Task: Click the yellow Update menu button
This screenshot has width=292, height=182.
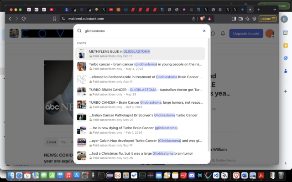Action: [x=268, y=19]
